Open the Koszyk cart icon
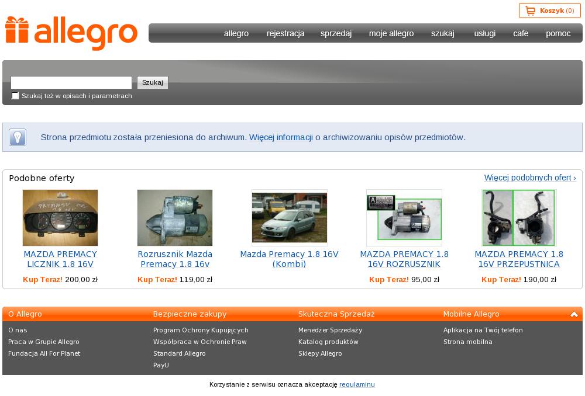585x396 pixels. pos(530,11)
